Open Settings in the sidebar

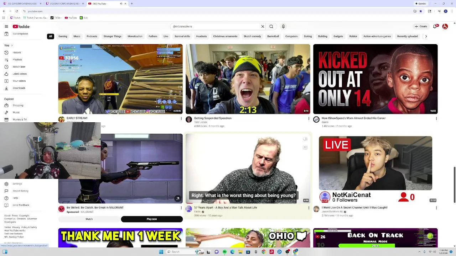[16, 184]
